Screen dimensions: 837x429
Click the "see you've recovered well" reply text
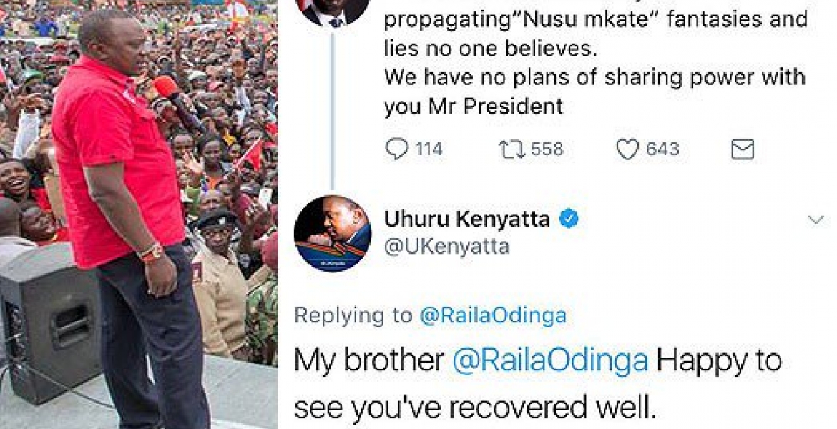(474, 409)
